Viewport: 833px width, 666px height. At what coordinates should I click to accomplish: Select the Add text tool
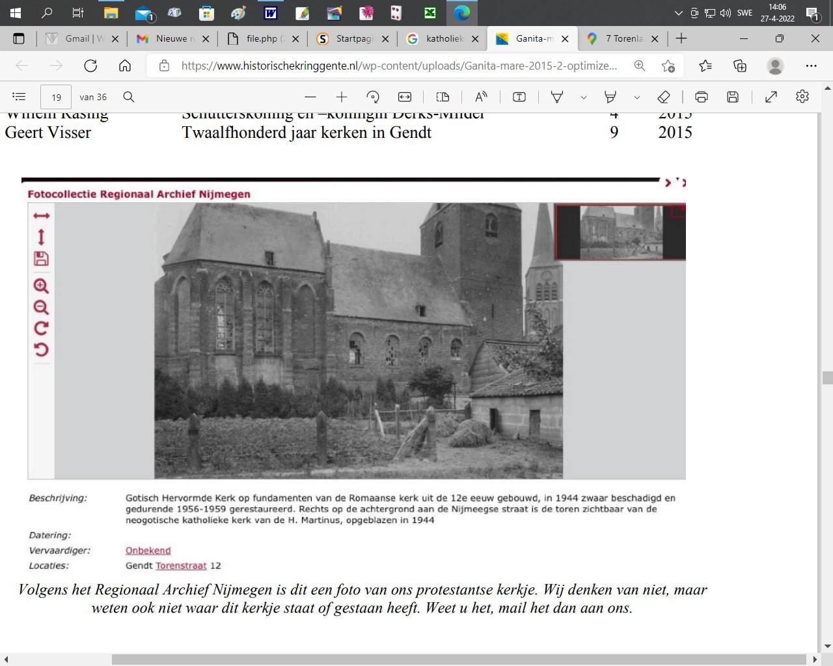(519, 97)
